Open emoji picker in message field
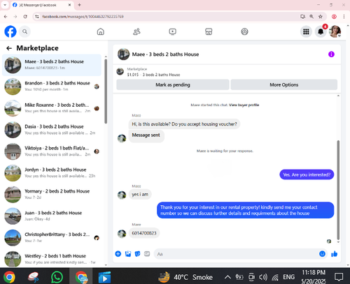 click(x=322, y=254)
